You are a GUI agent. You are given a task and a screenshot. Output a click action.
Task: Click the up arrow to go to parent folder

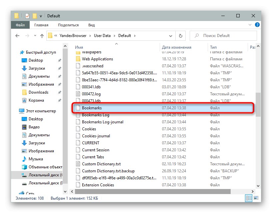(x=42, y=35)
